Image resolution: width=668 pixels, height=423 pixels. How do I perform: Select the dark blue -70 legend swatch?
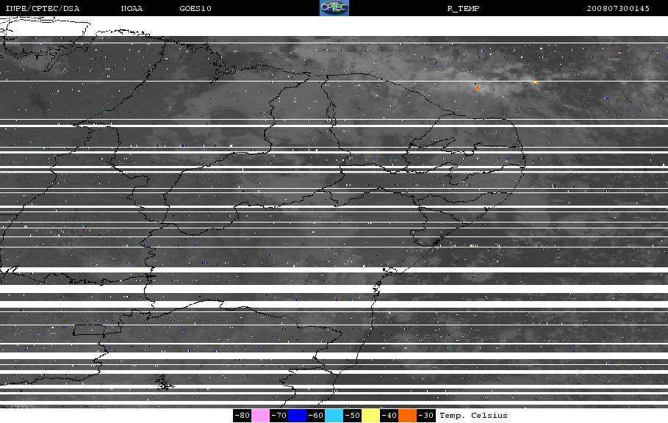tap(297, 416)
